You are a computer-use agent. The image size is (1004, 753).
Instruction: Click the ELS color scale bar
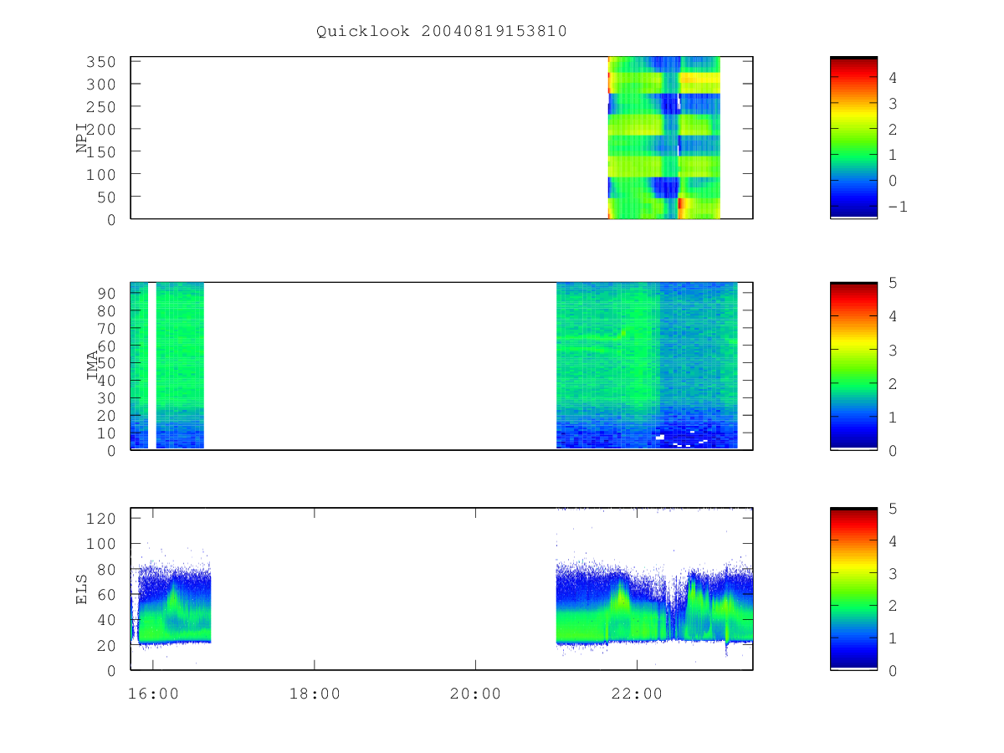(853, 589)
